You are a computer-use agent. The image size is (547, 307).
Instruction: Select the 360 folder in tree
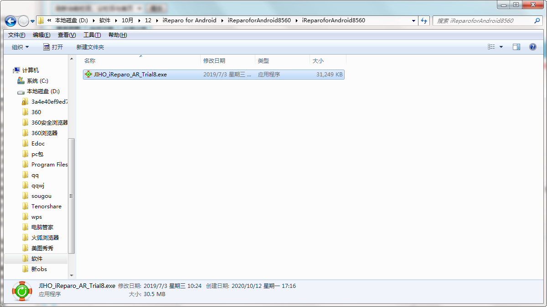36,112
